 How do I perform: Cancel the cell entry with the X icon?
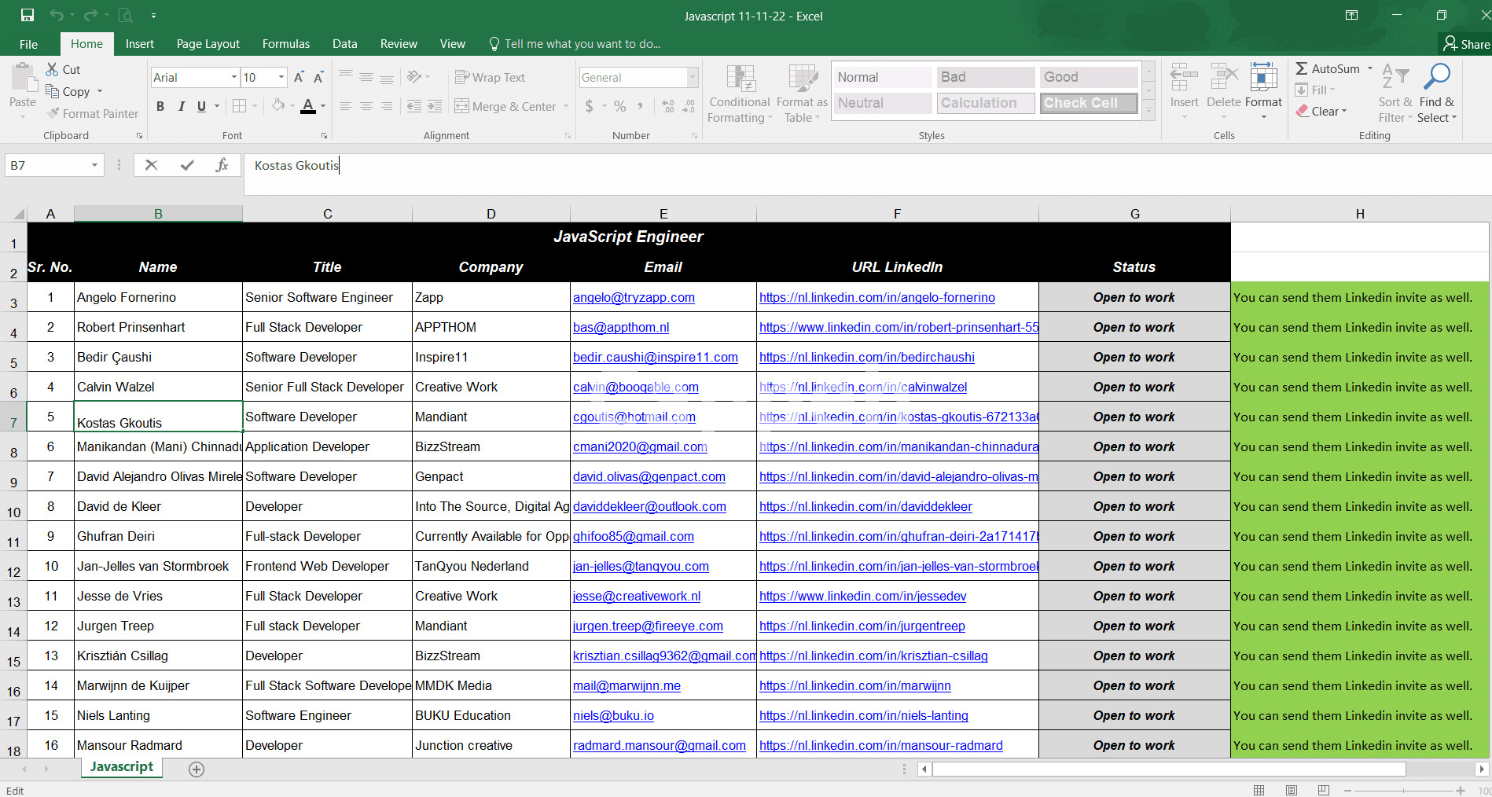pos(152,165)
